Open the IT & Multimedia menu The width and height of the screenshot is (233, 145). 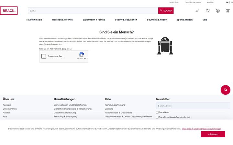34,20
